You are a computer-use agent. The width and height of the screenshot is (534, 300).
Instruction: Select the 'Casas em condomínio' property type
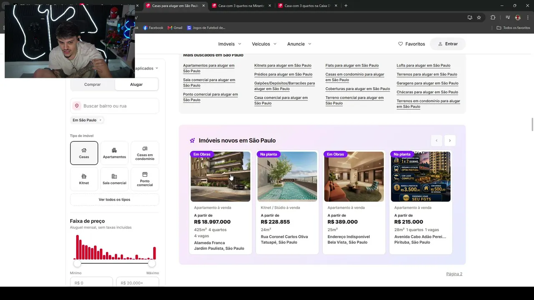(x=145, y=153)
